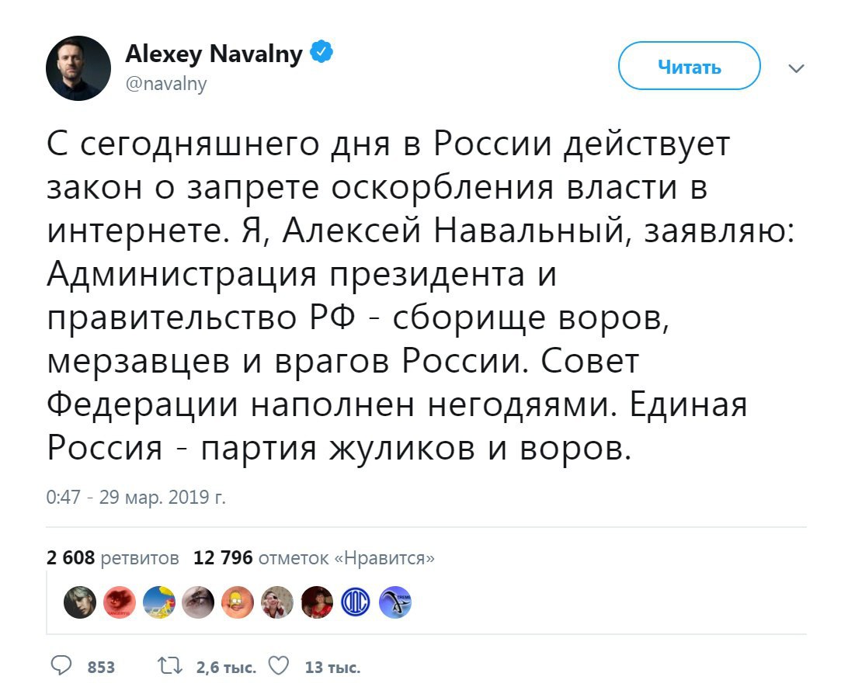Click the blue verified badge
The width and height of the screenshot is (855, 687).
pos(322,54)
